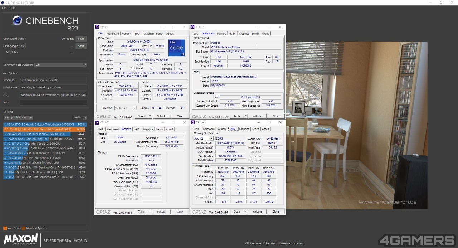Switch to Bench tab in CPU-Z CPU window
This screenshot has width=458, height=248.
[x=160, y=34]
